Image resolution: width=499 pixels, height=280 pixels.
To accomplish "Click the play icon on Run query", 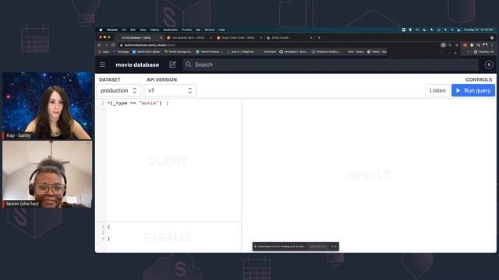I will tap(458, 90).
